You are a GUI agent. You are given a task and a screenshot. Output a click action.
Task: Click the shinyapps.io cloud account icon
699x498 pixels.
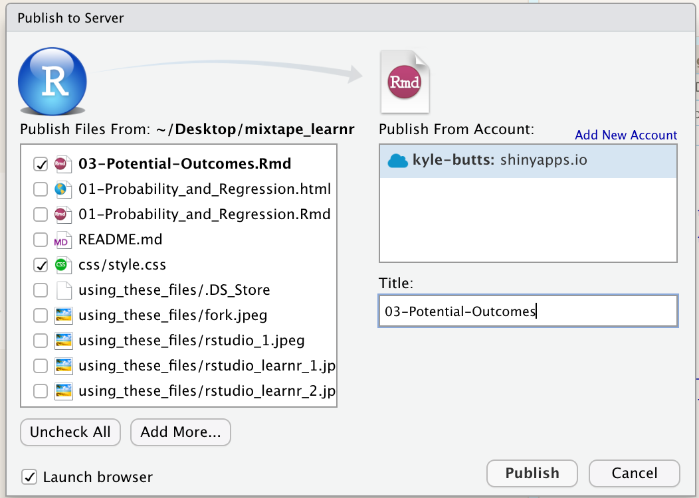(x=397, y=161)
